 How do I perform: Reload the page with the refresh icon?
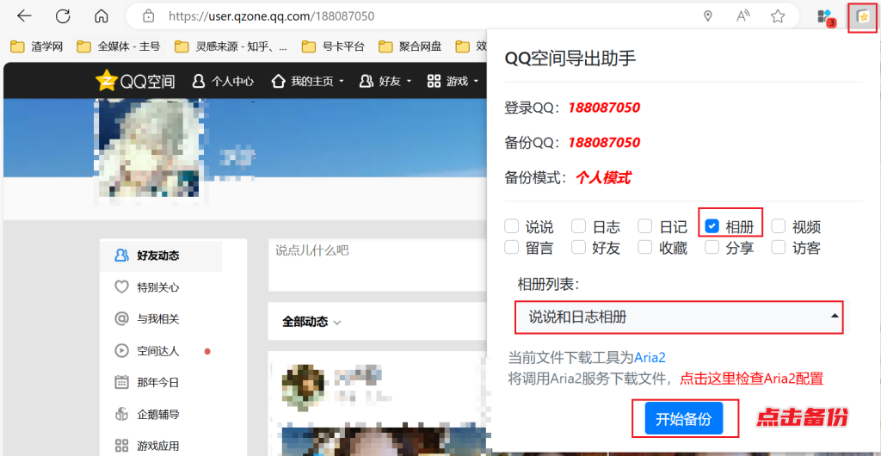point(63,15)
